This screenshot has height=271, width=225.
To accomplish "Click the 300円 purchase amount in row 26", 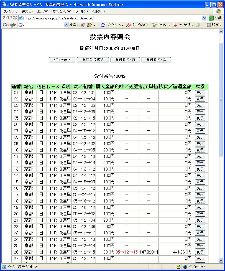I will click(x=109, y=252).
